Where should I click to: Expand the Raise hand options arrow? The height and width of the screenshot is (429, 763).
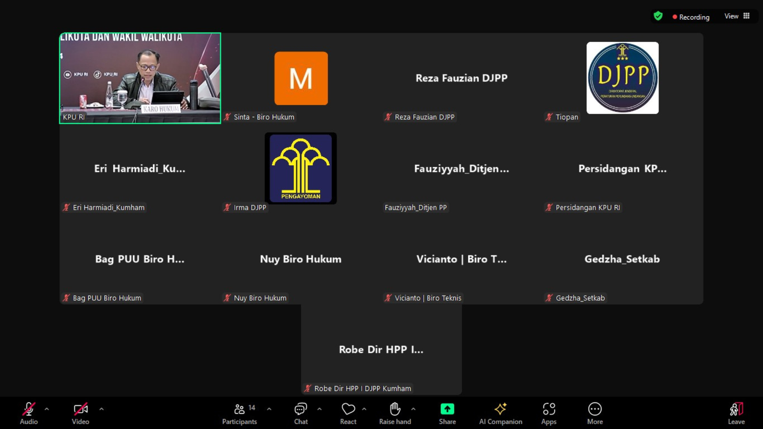point(413,409)
